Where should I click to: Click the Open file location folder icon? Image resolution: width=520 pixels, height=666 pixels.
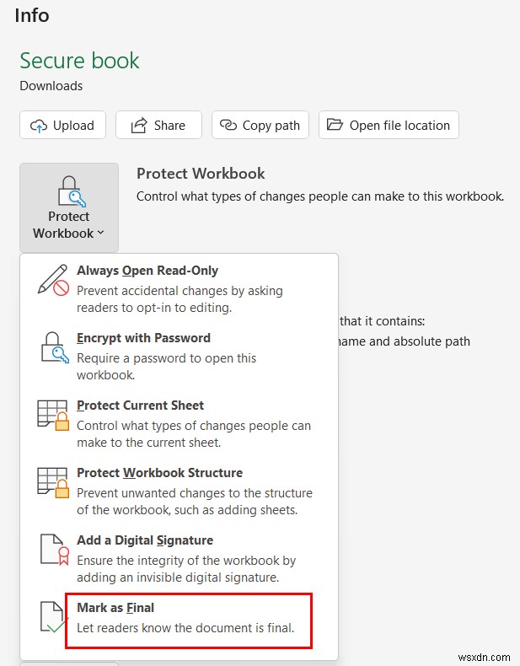(335, 126)
